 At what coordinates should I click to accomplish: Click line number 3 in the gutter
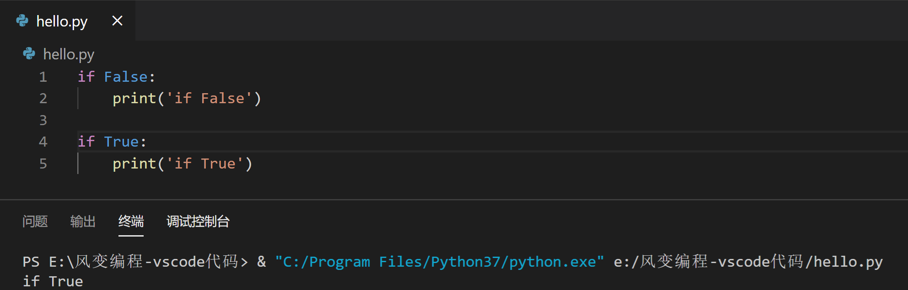43,120
